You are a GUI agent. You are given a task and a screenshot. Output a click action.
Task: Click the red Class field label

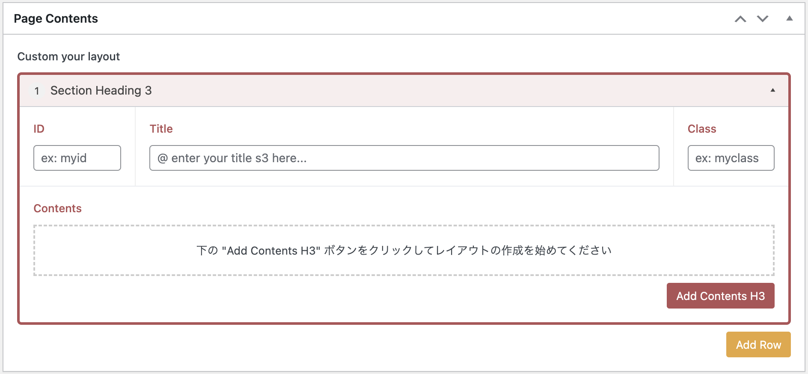pyautogui.click(x=702, y=129)
